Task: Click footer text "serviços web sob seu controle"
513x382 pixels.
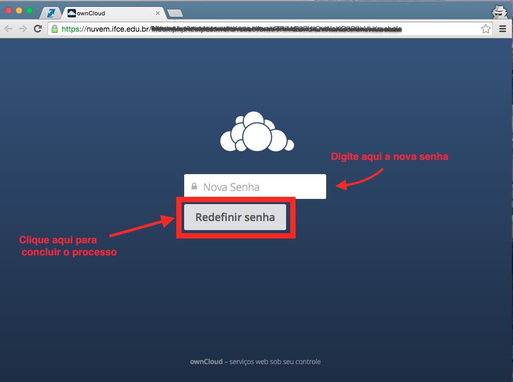Action: point(275,362)
